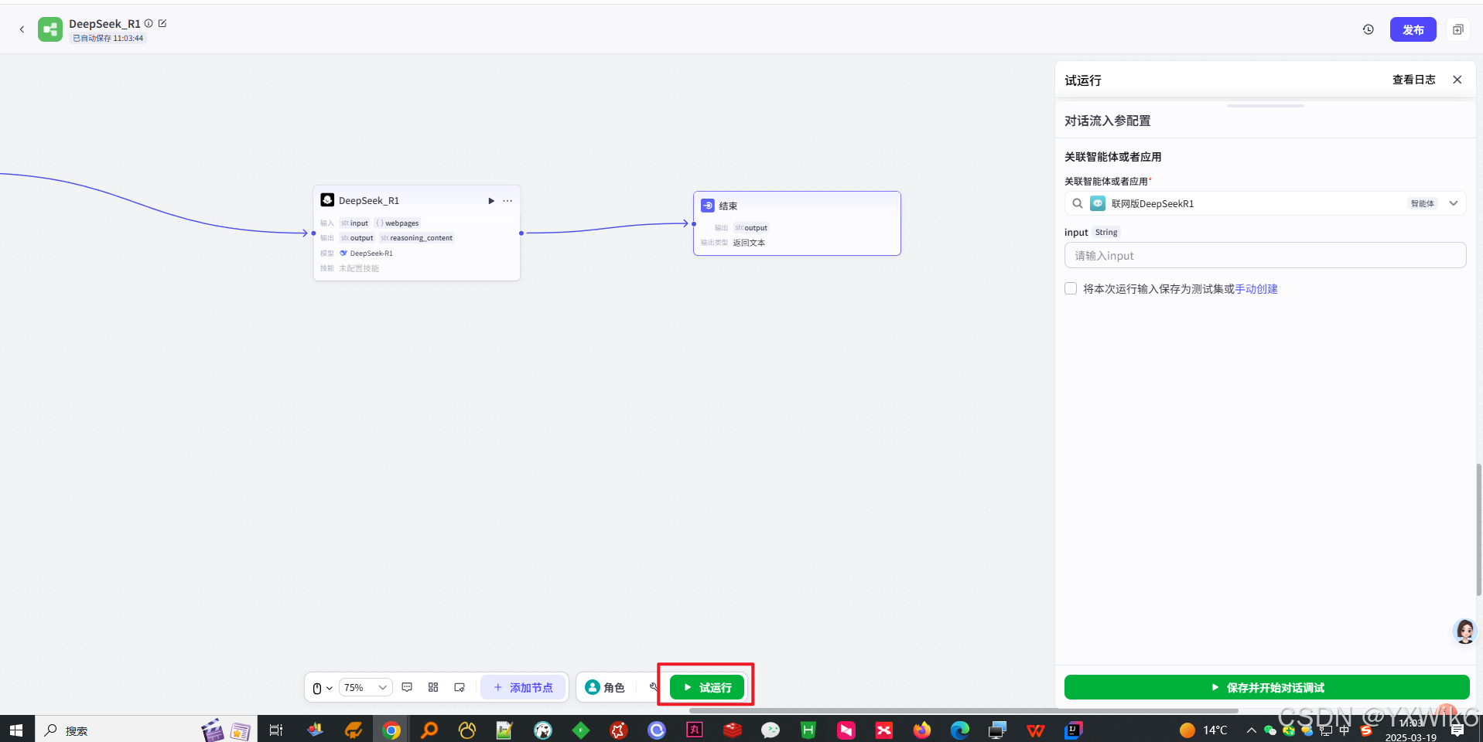Click 添加节点 add node button
This screenshot has height=742, width=1483.
[x=523, y=687]
